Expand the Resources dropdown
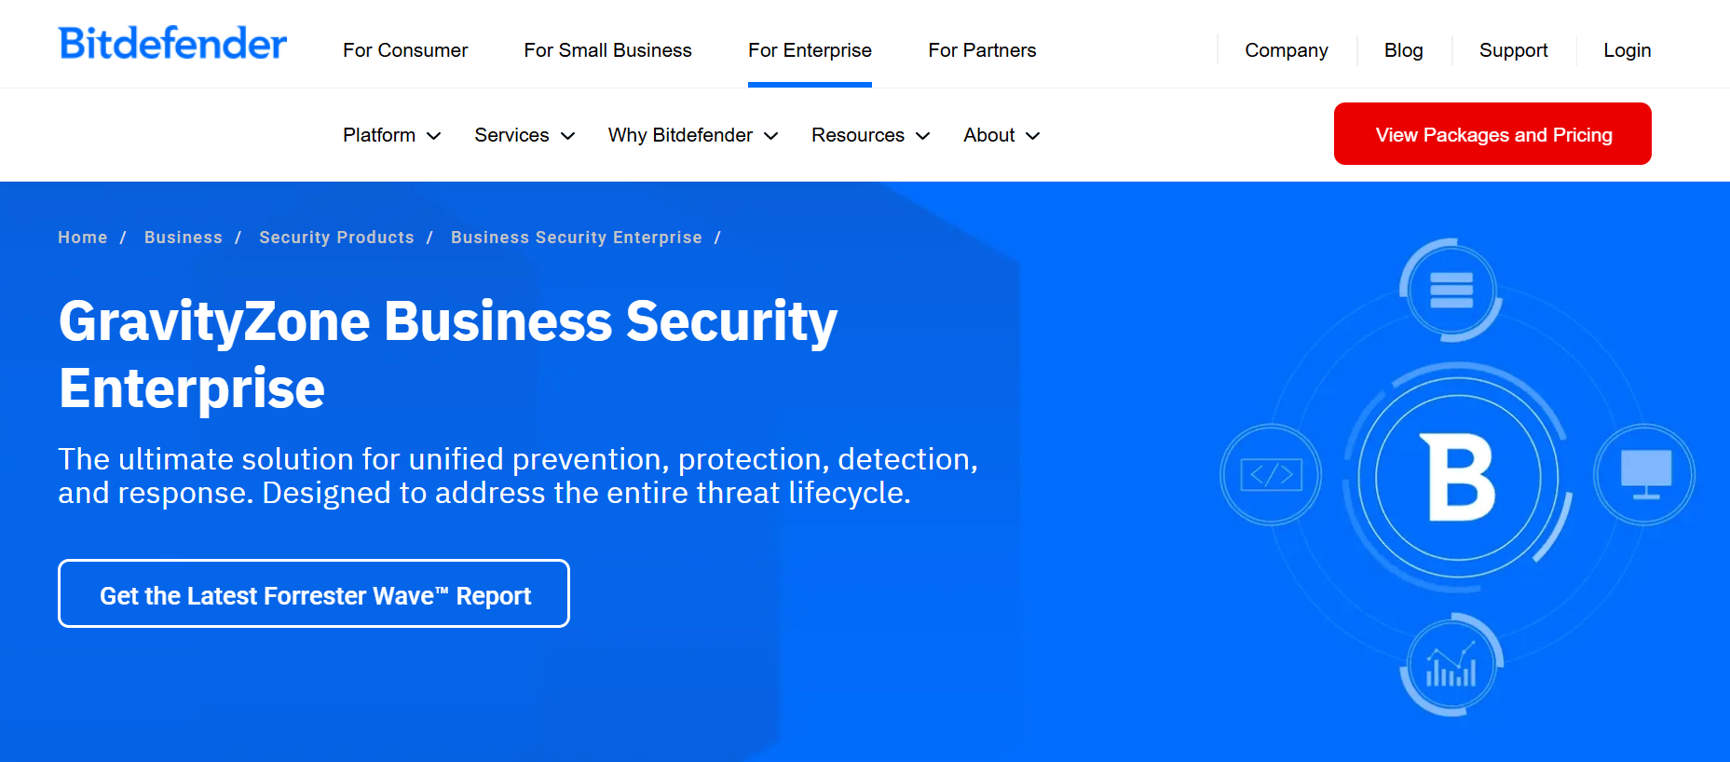The image size is (1730, 762). (869, 135)
